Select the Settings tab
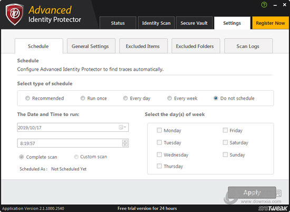 pyautogui.click(x=232, y=23)
